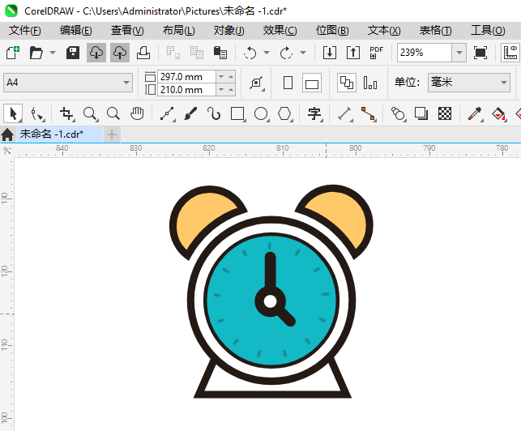Click the cloud download icon
Image resolution: width=521 pixels, height=431 pixels.
(96, 53)
